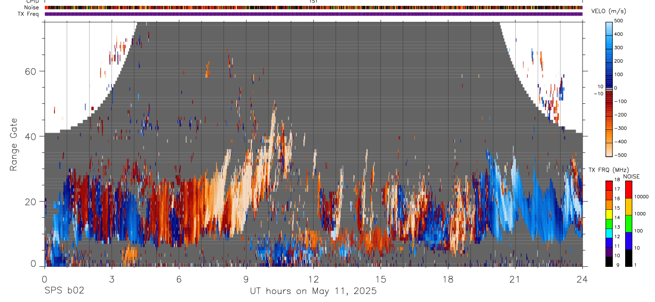The width and height of the screenshot is (655, 302).
Task: Click the −400 label on velocity colorbar
Action: pos(619,142)
